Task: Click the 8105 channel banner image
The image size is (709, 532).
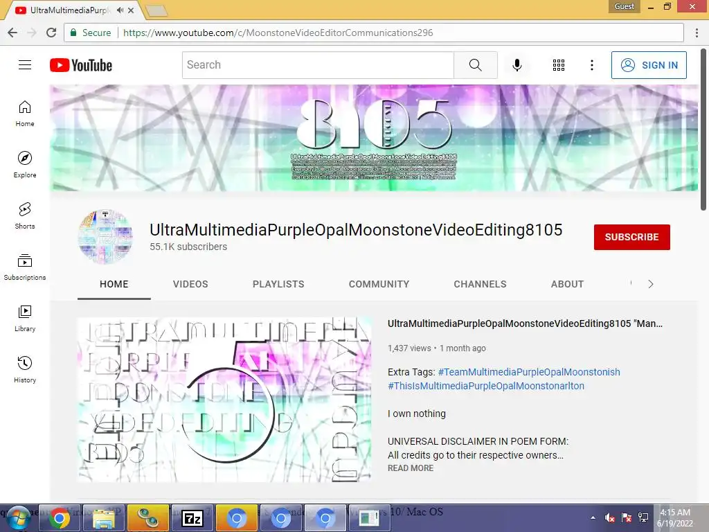Action: 374,138
